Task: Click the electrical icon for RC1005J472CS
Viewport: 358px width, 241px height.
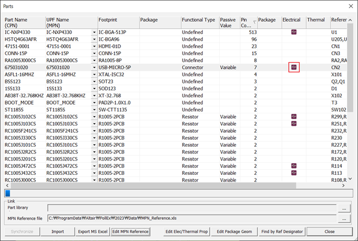Action: pyautogui.click(x=294, y=166)
